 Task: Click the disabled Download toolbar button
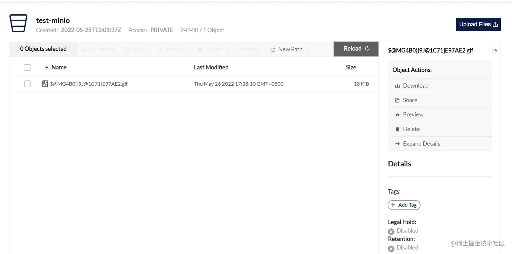pyautogui.click(x=98, y=49)
